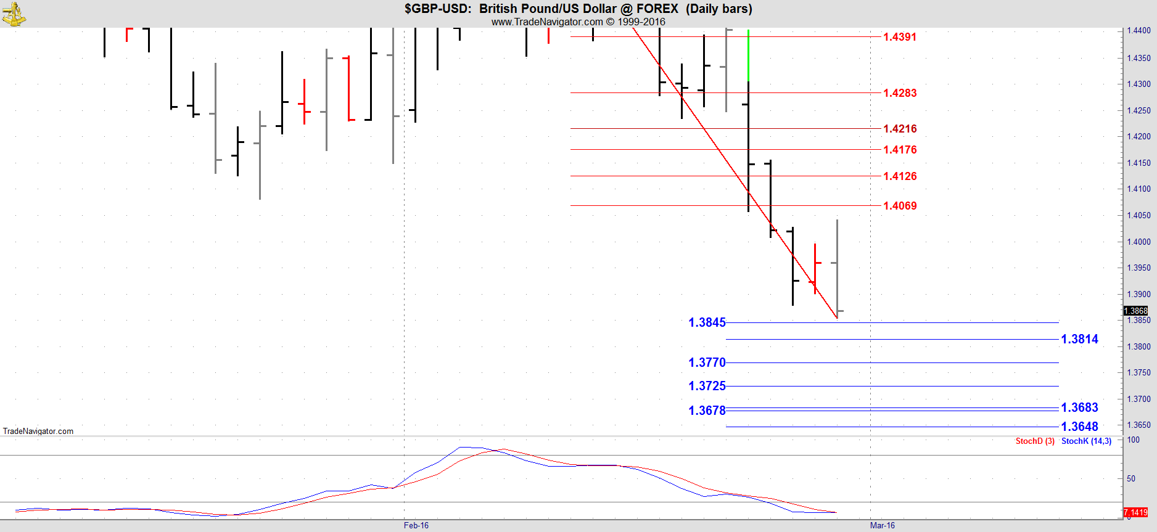Select the 1.3845 blue support label
Screen dimensions: 1157x532
pyautogui.click(x=707, y=322)
